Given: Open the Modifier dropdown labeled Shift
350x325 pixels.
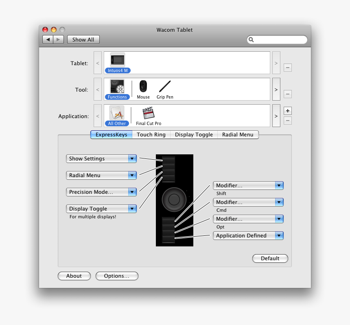Looking at the screenshot, I should click(248, 185).
